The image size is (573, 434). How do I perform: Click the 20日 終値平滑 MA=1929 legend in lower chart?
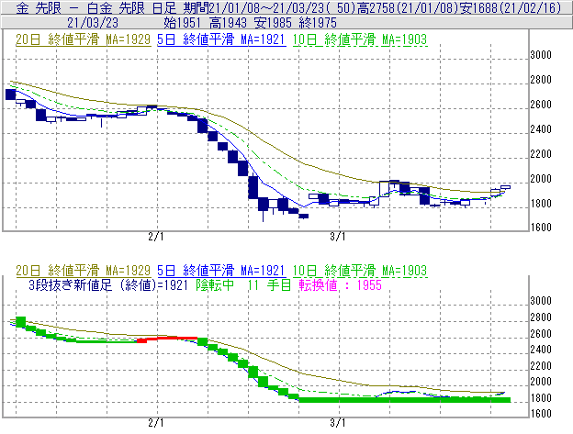point(83,271)
